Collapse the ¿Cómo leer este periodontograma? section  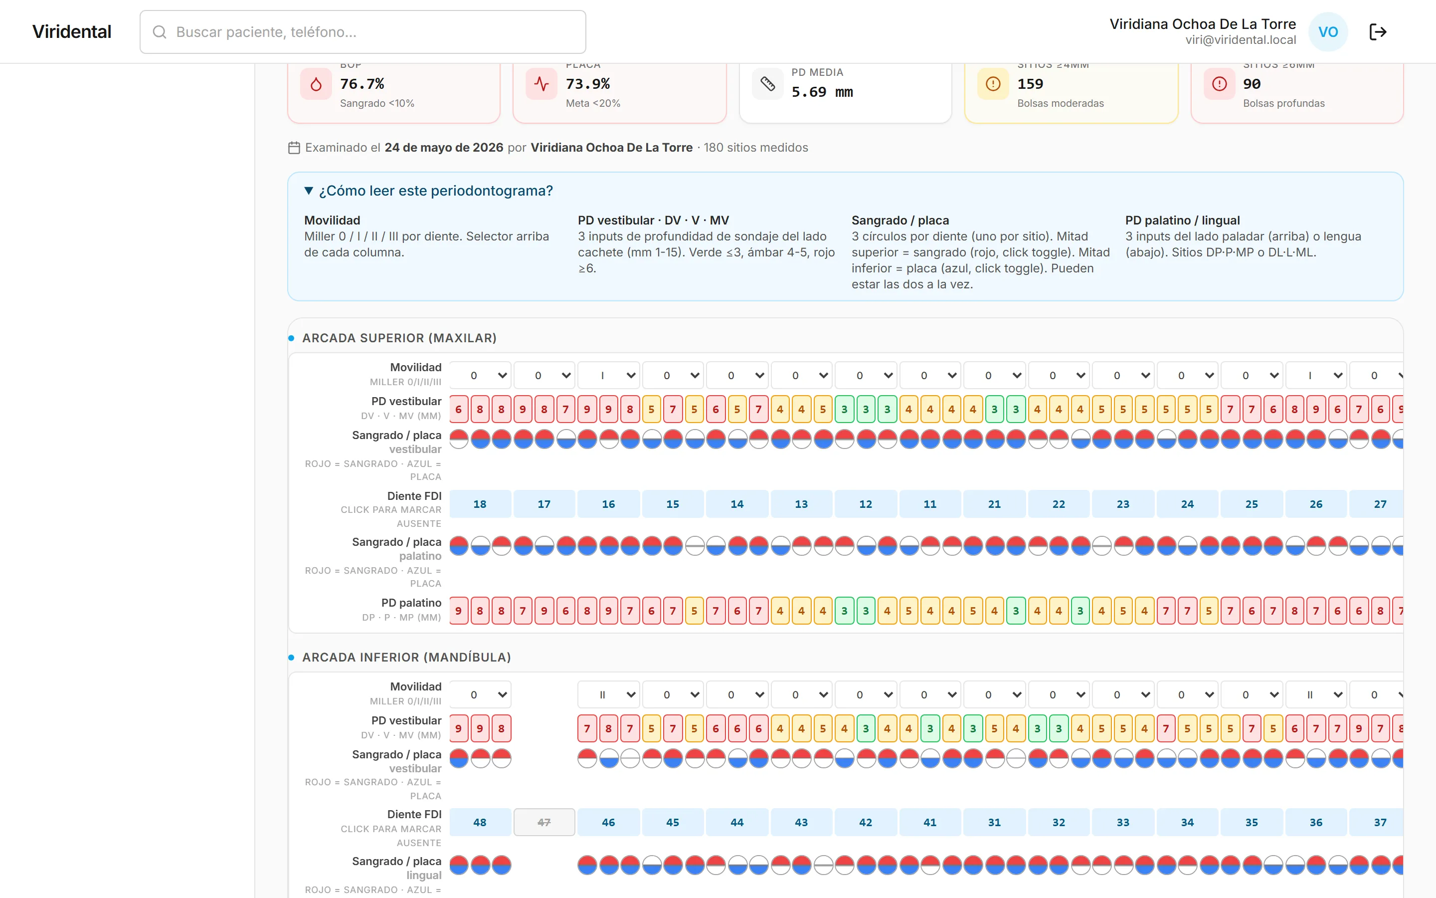(x=428, y=191)
